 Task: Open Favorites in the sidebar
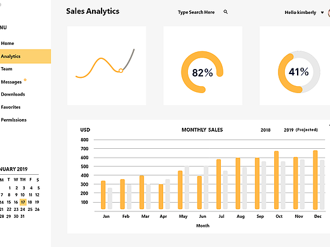coord(11,107)
